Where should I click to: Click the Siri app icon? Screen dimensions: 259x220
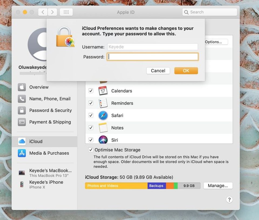103,140
